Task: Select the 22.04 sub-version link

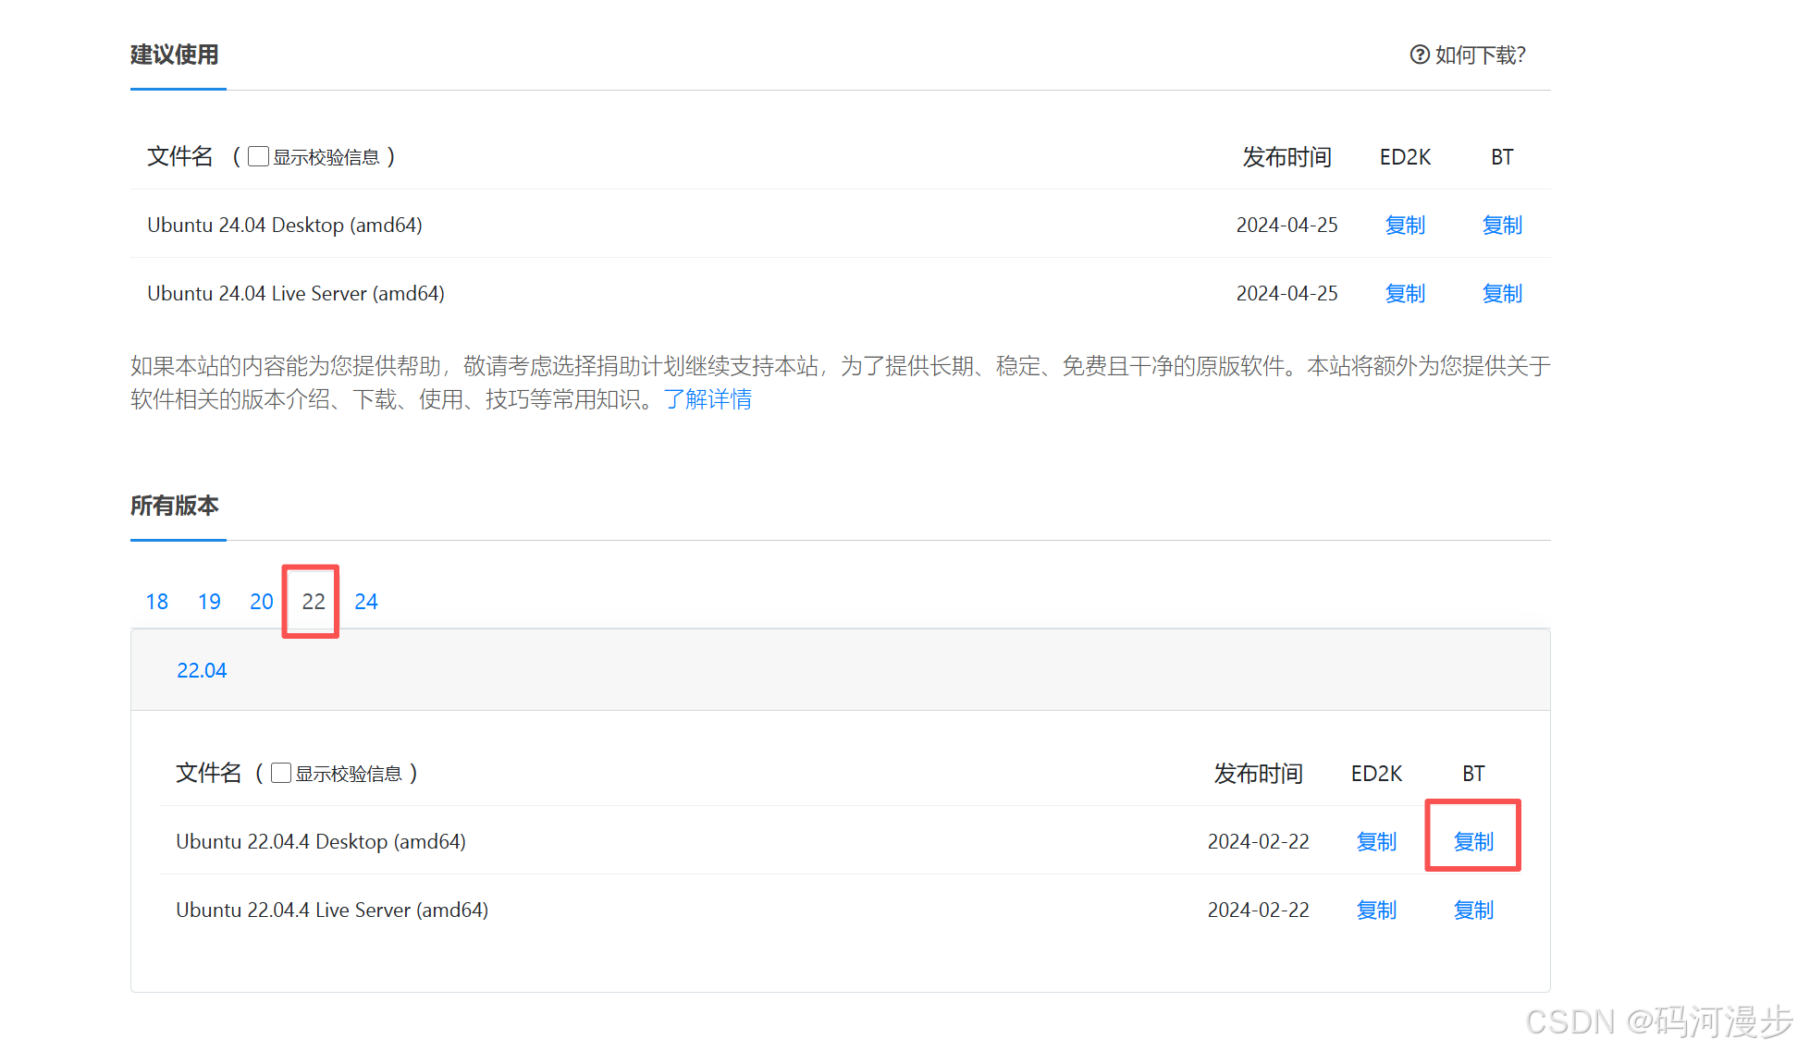Action: point(202,670)
